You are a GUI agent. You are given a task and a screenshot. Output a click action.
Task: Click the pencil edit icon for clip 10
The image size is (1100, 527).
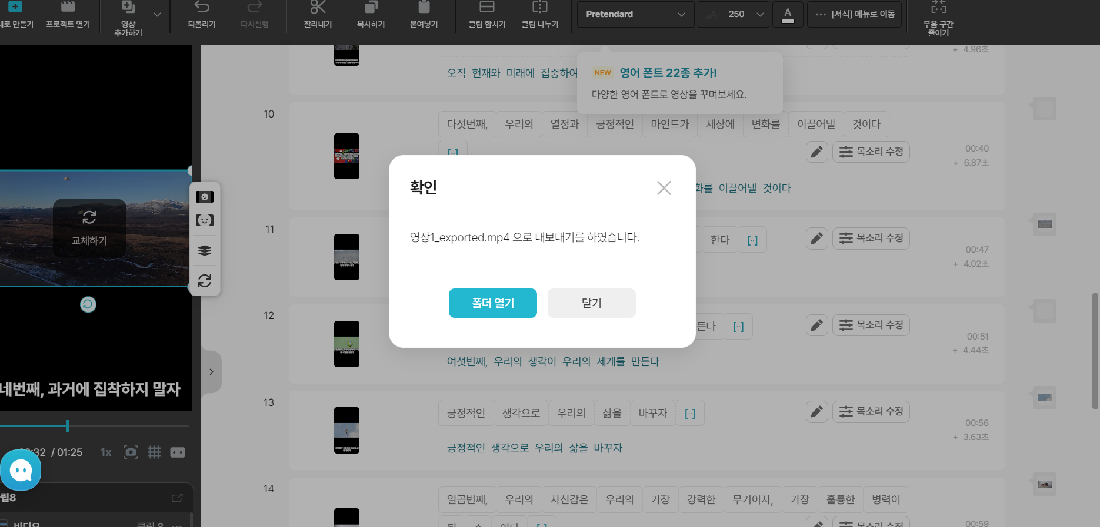817,152
